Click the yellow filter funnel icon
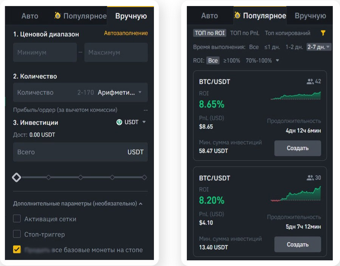Screen dimensions: 340x266 tap(323, 33)
